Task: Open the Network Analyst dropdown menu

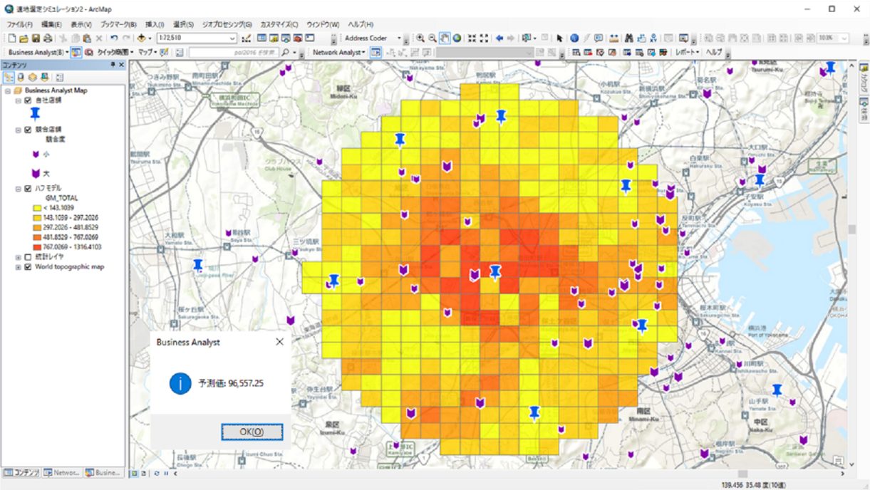Action: pos(338,53)
